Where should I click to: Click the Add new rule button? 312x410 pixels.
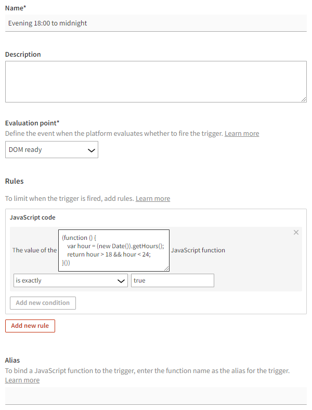click(x=30, y=326)
